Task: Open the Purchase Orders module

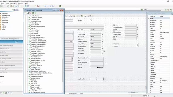Action: click(x=11, y=45)
